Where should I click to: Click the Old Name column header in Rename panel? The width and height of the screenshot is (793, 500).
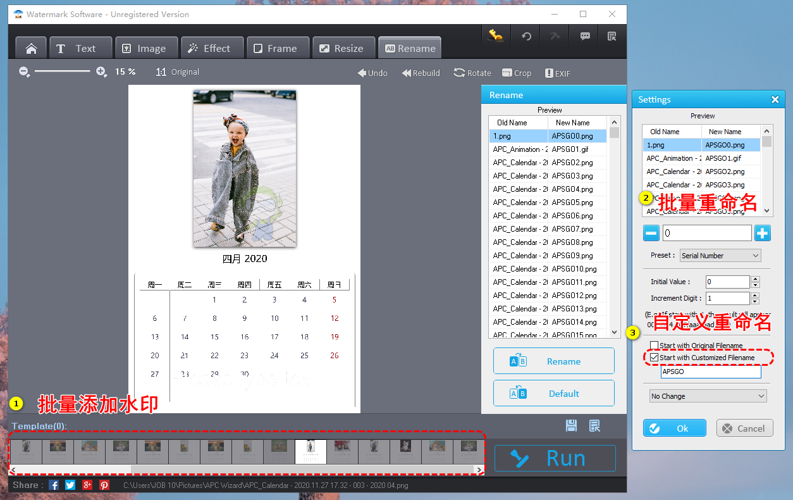coord(519,123)
